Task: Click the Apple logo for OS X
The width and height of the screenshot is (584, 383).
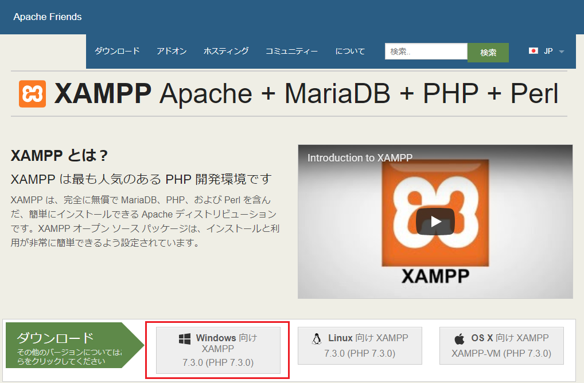Action: click(460, 339)
